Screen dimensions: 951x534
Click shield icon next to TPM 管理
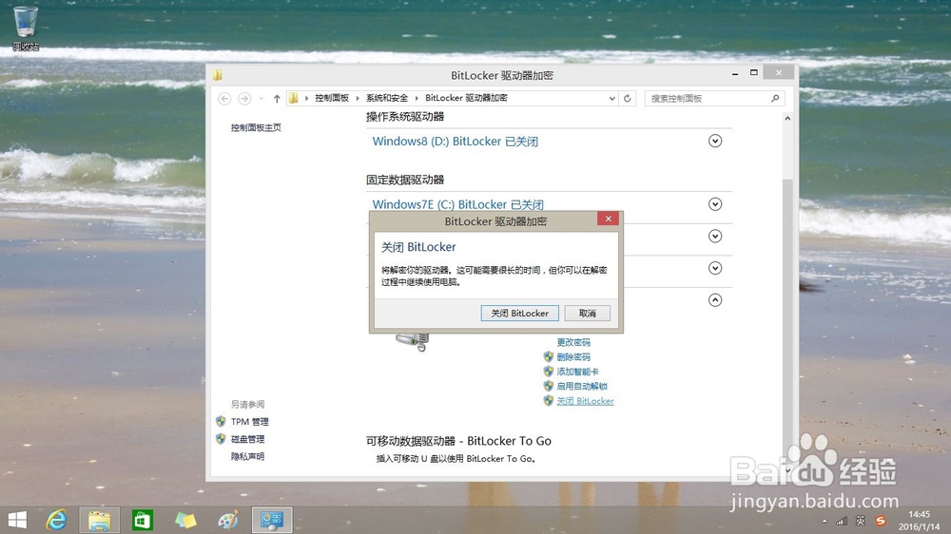click(x=221, y=421)
